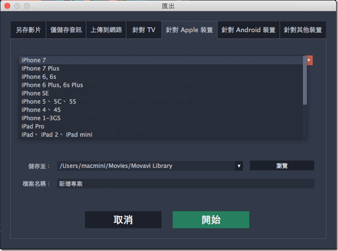Choose iPhone 7 from device list
The image size is (338, 251).
pos(161,60)
